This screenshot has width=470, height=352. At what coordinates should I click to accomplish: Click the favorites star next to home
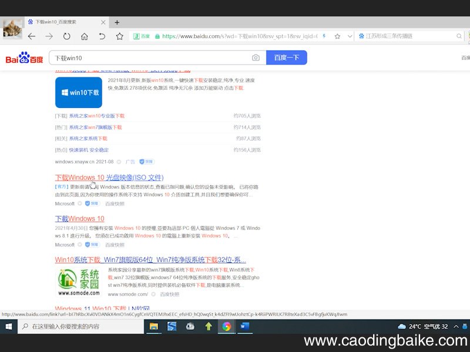click(x=120, y=36)
